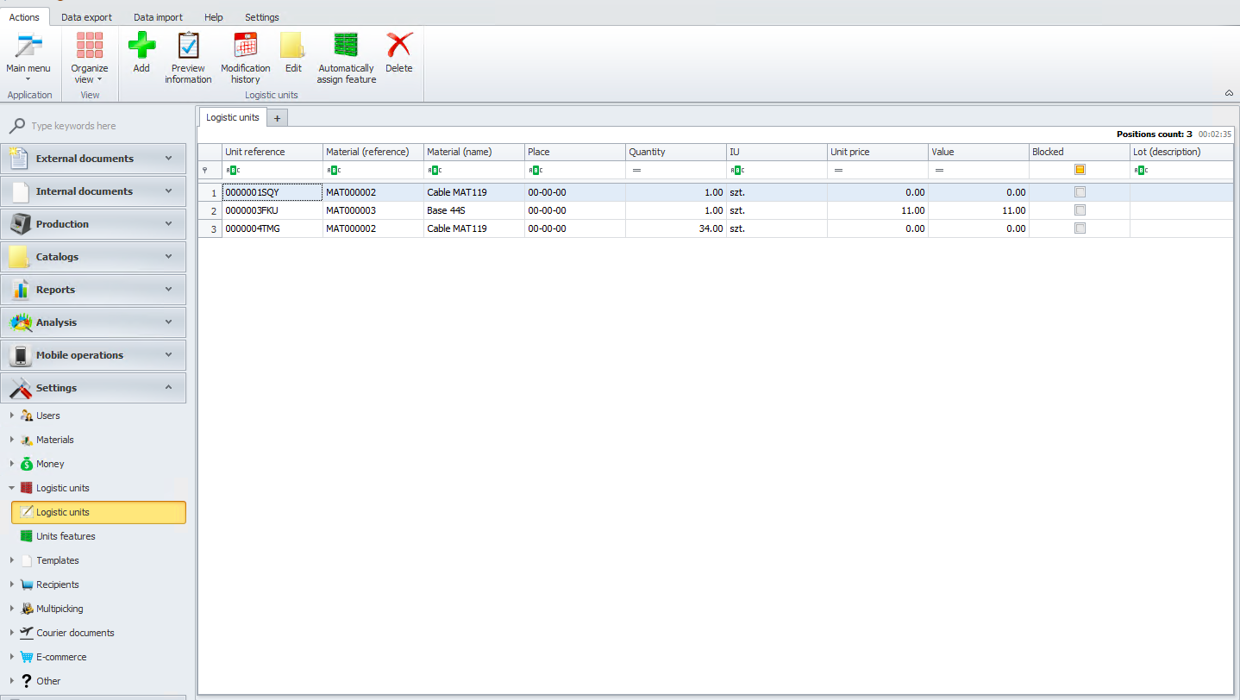Click the Courier documents plane icon
1240x700 pixels.
(x=27, y=633)
